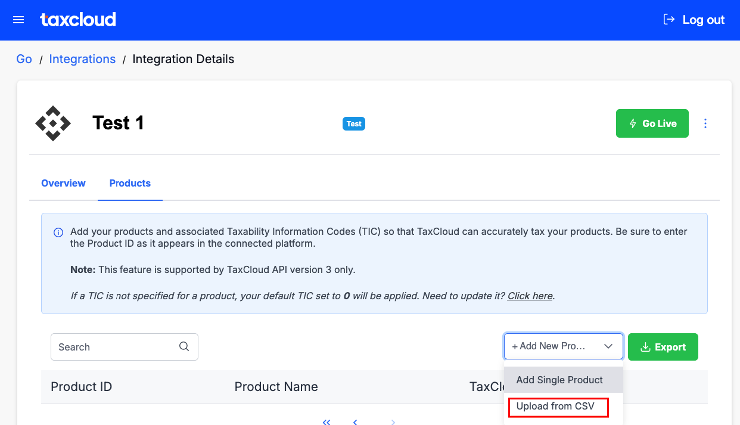Jump to first page with double chevron
Viewport: 740px width, 425px height.
point(327,421)
